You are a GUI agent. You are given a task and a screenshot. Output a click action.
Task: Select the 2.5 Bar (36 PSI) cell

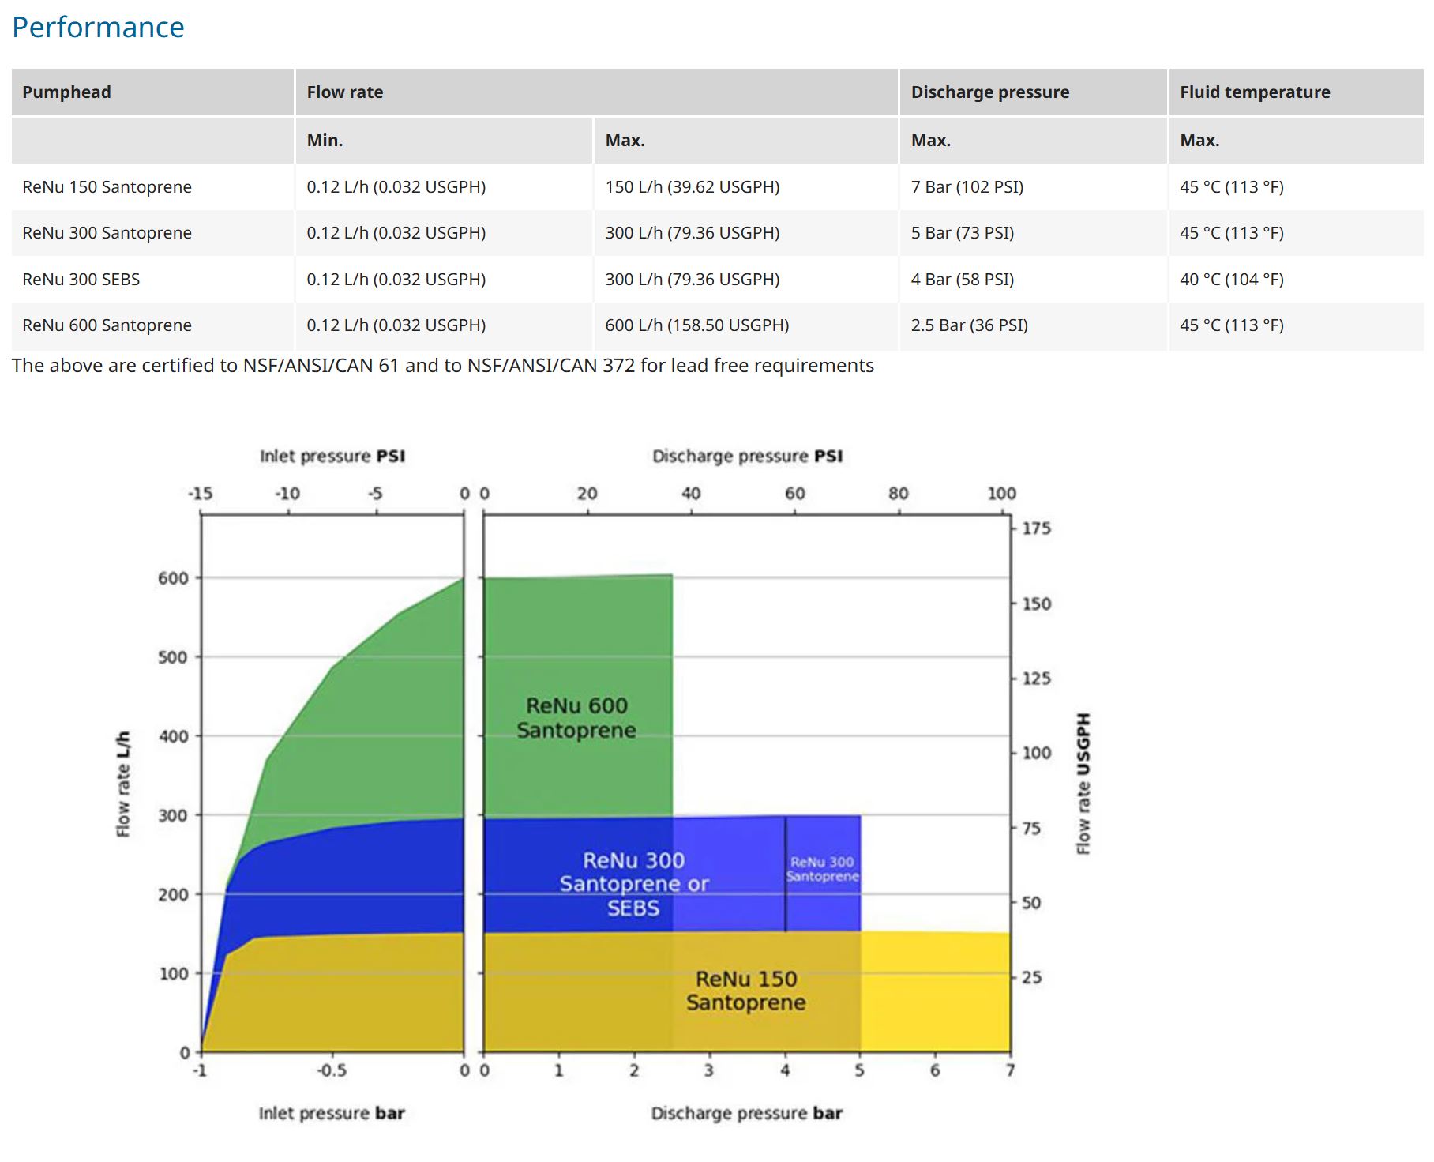pos(969,325)
